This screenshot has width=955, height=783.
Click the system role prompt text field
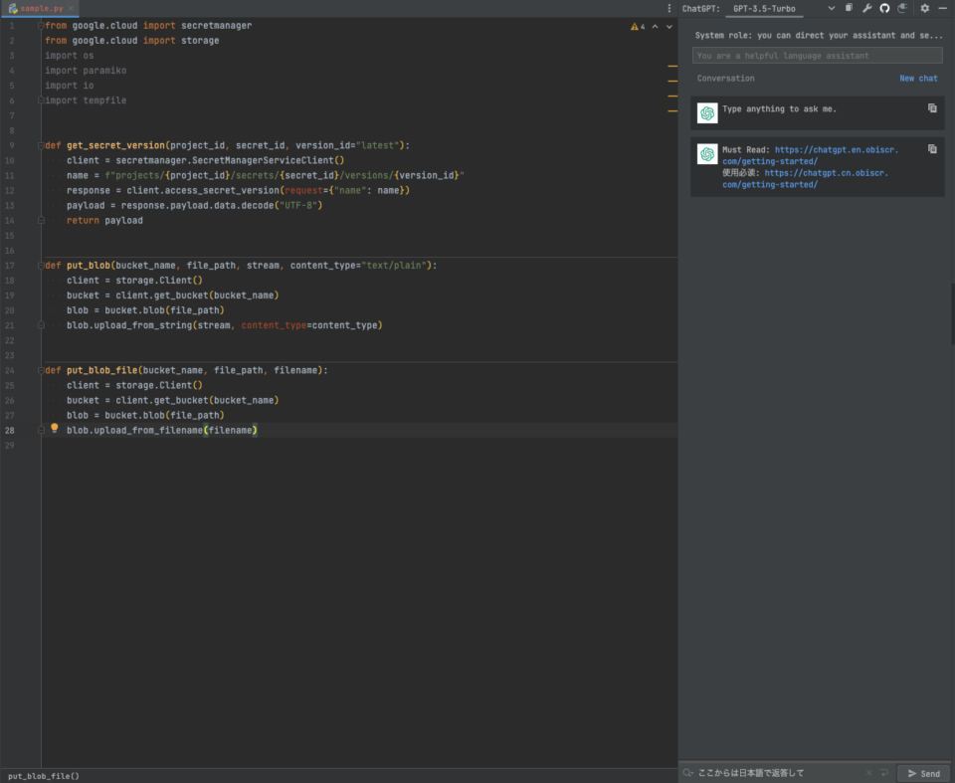point(816,55)
